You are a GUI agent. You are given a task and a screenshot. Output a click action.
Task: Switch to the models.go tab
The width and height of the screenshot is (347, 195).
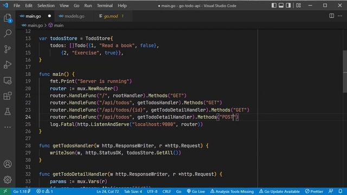tap(74, 16)
